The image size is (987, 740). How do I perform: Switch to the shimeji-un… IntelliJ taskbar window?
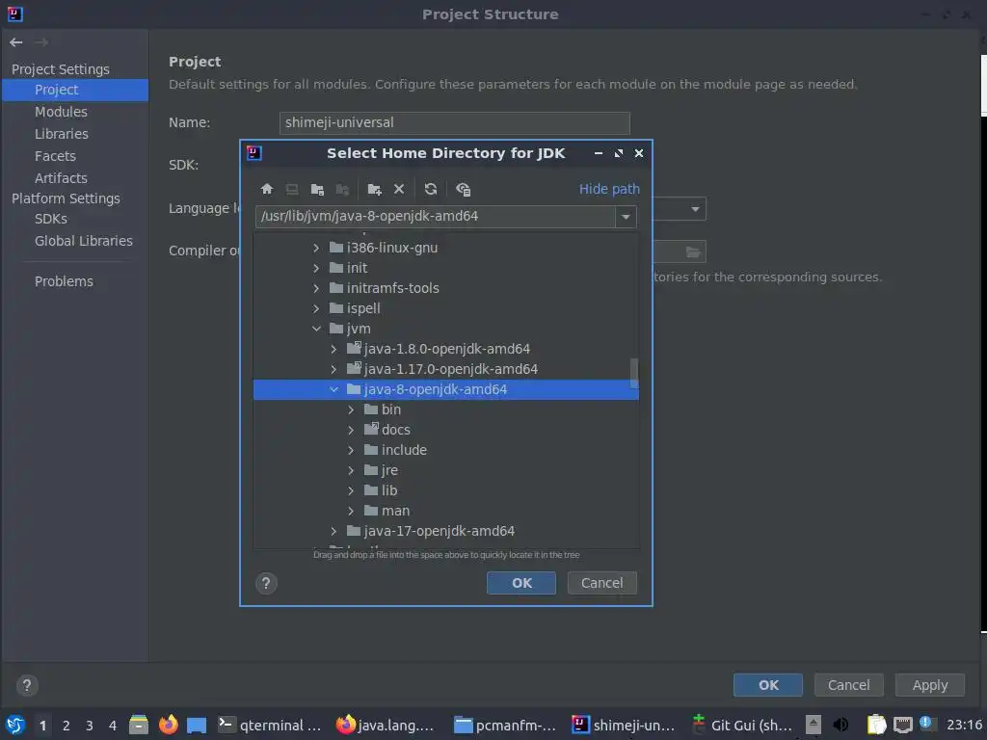(x=624, y=725)
